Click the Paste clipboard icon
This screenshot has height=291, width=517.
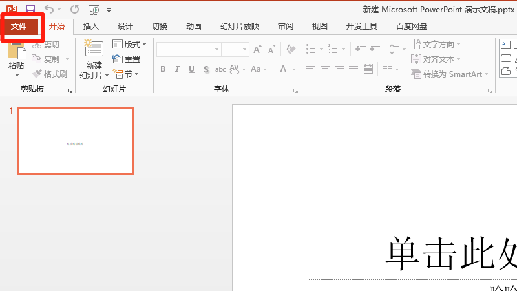(x=16, y=55)
